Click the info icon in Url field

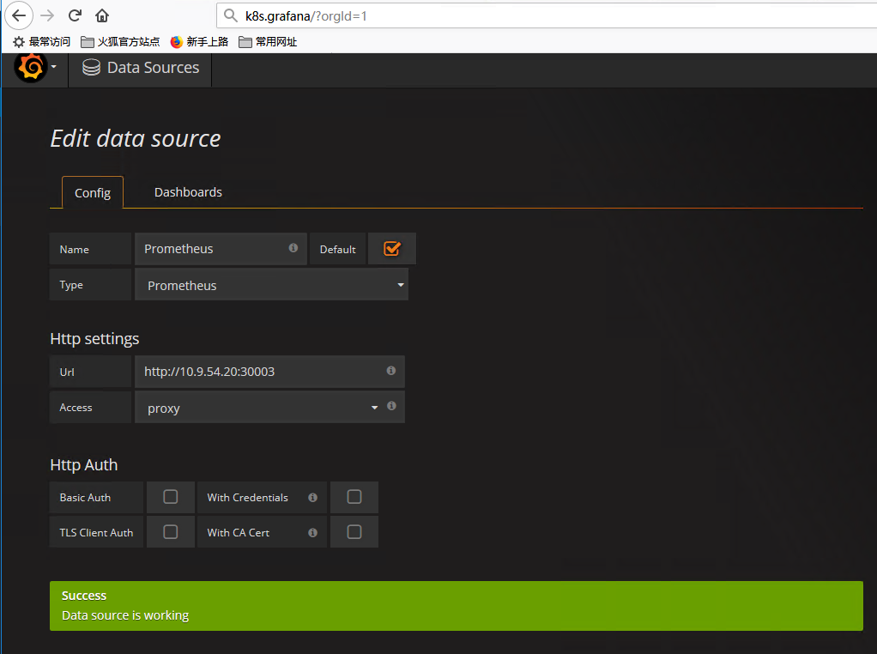click(391, 371)
